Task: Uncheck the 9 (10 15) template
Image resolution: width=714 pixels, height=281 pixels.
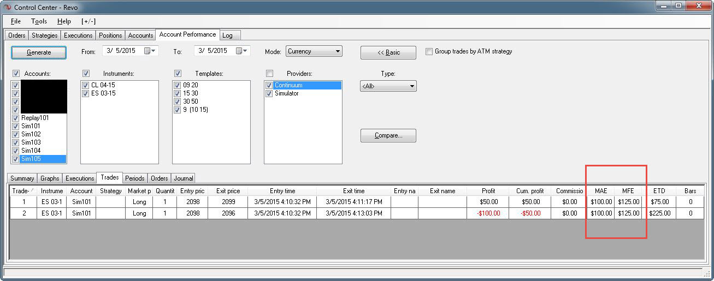Action: (177, 110)
